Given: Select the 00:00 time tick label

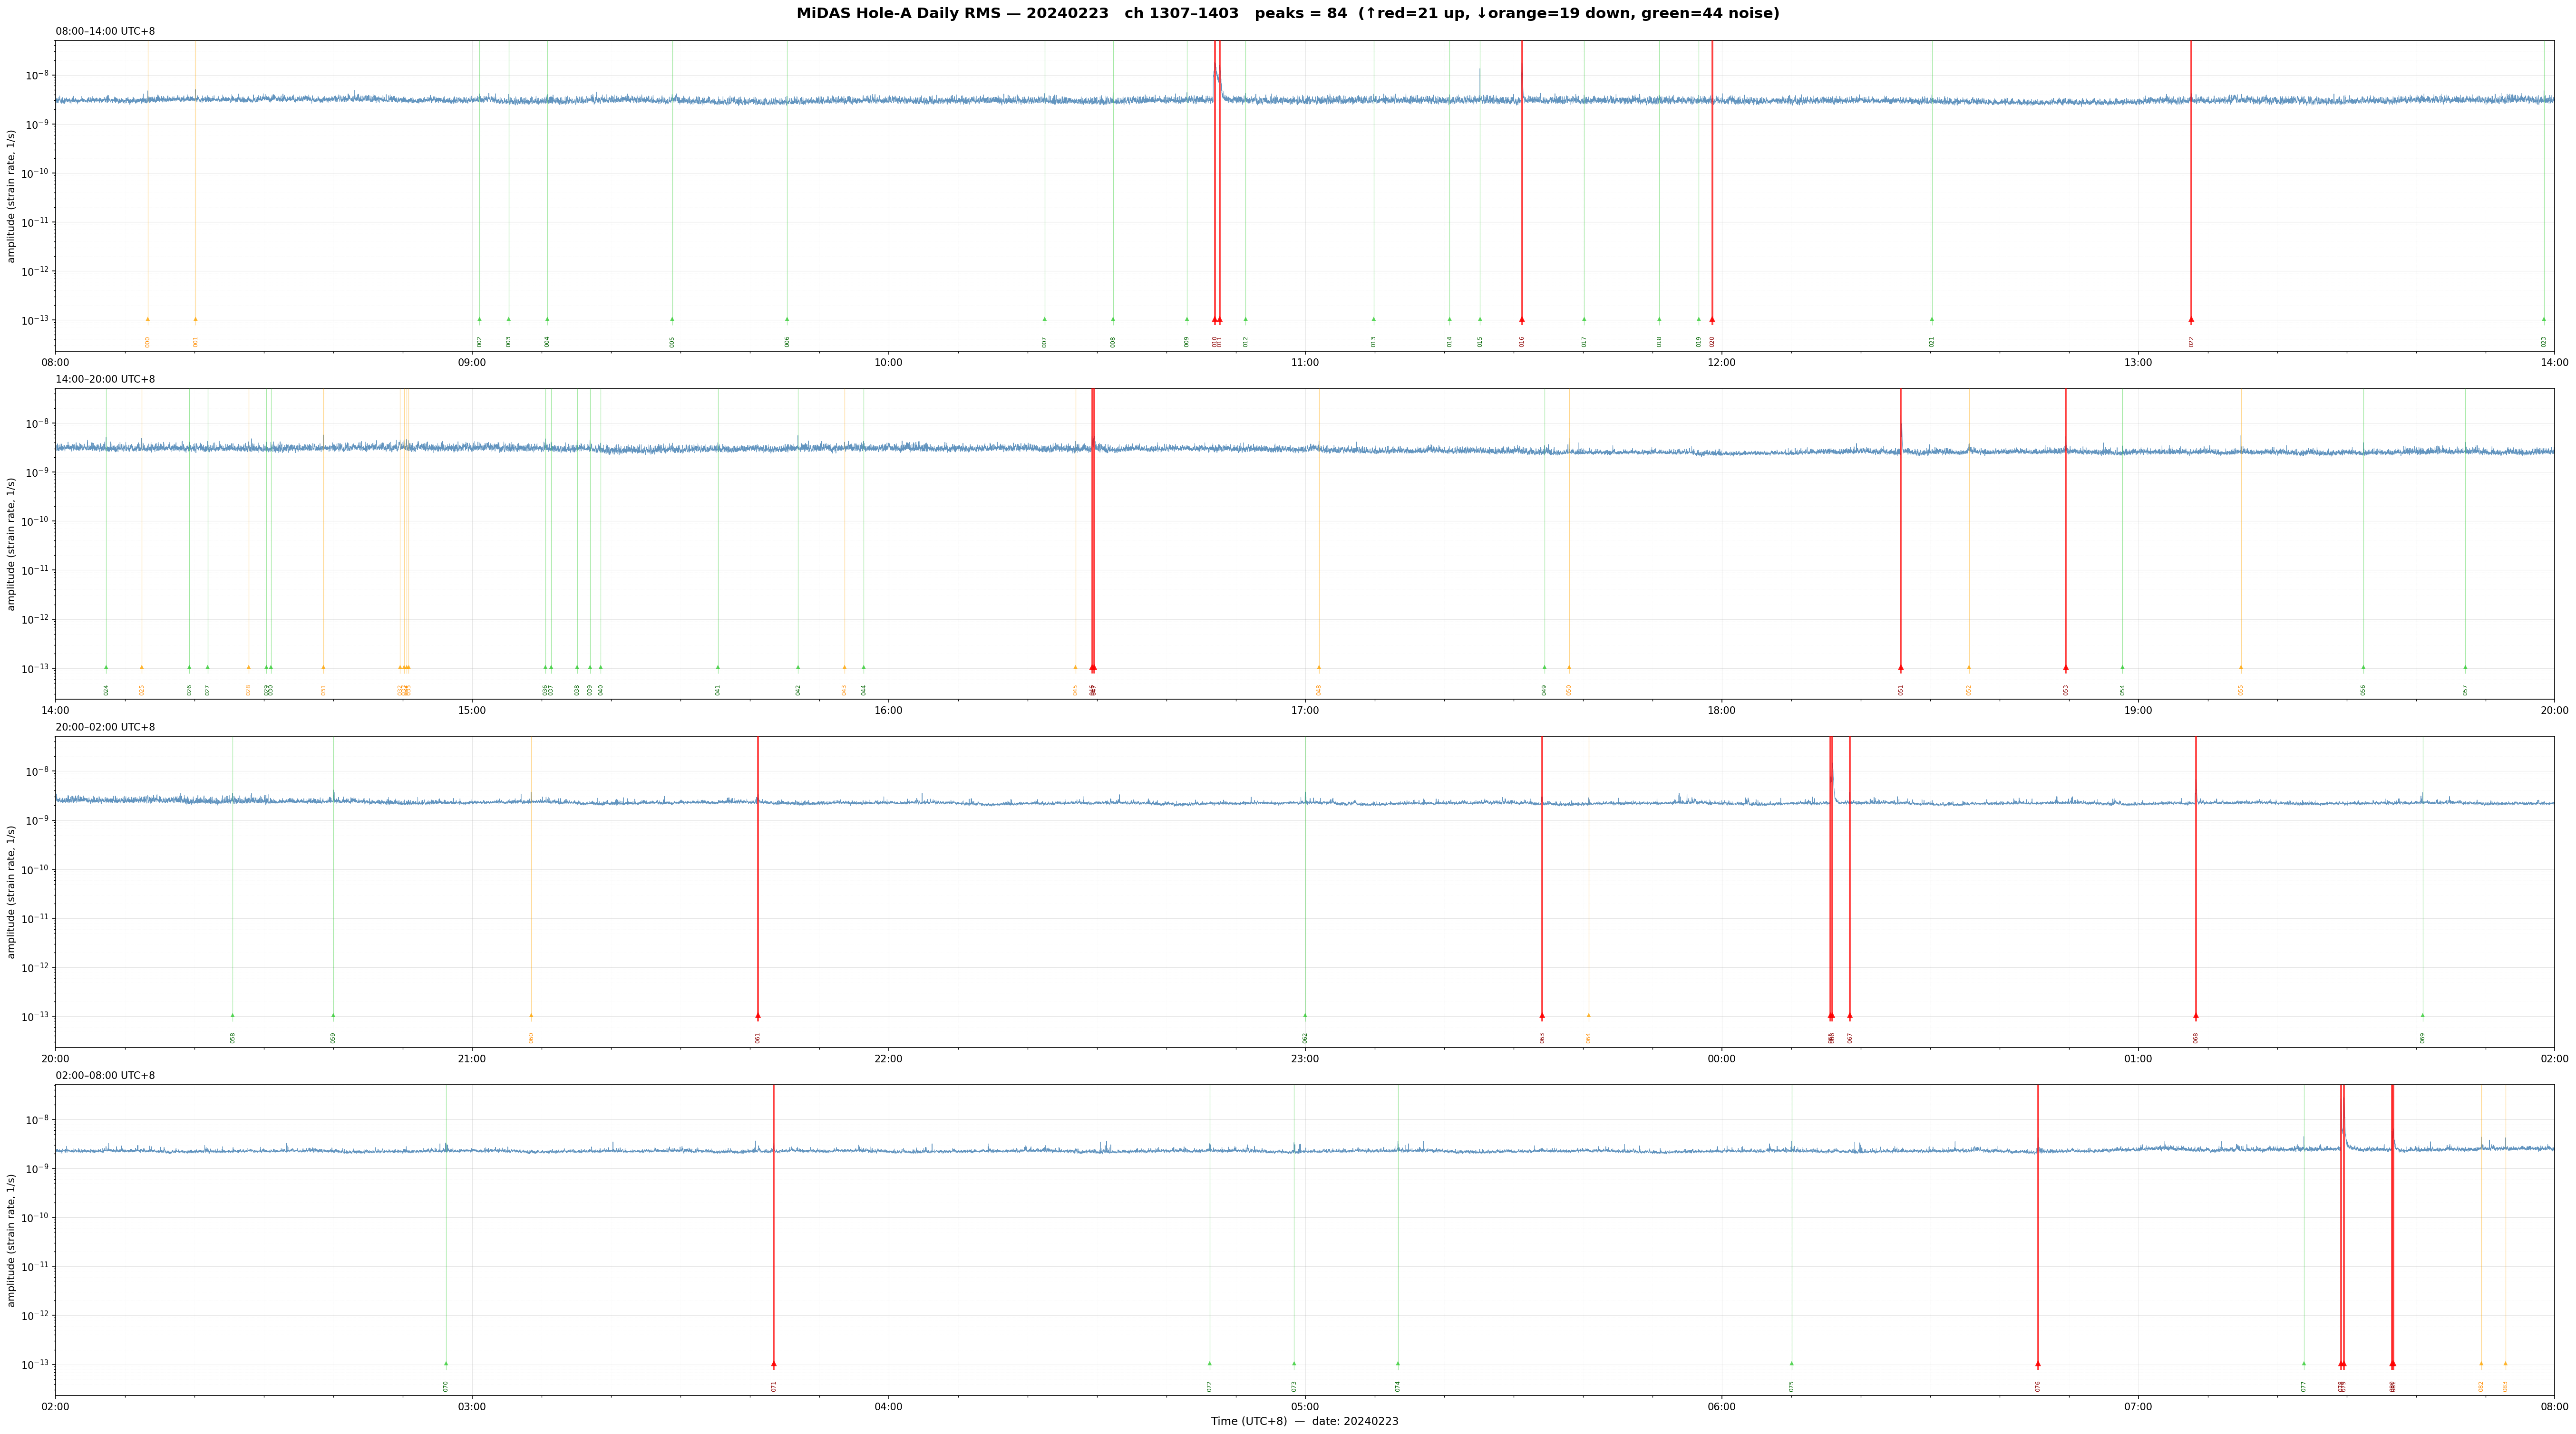Looking at the screenshot, I should (x=1722, y=1059).
